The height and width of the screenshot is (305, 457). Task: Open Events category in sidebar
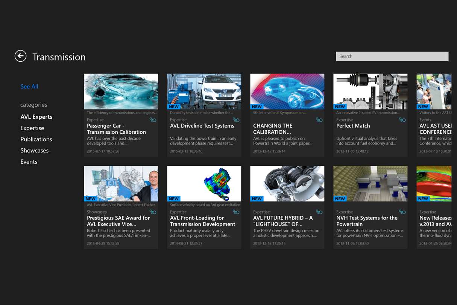point(29,162)
